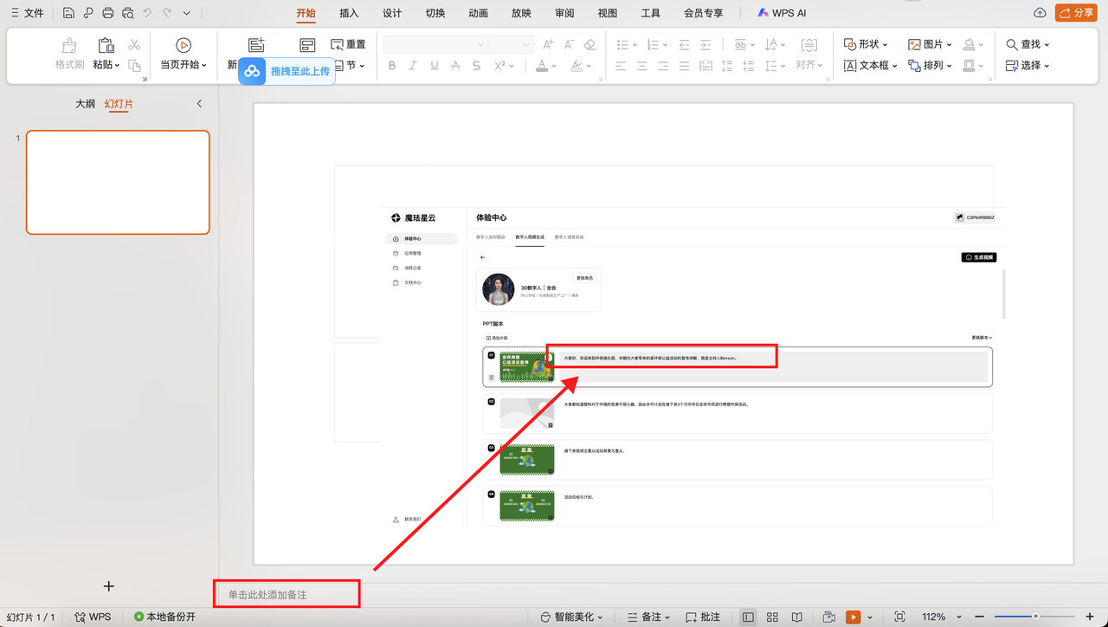Start slideshow with the orange play button
The height and width of the screenshot is (627, 1108).
pos(853,617)
